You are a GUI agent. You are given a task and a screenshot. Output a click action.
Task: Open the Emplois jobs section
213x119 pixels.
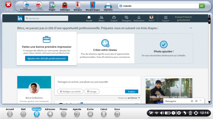click(x=114, y=19)
